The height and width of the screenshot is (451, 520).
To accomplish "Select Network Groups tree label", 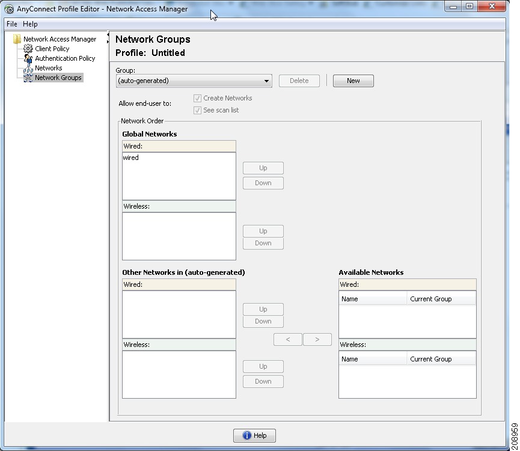I will [x=58, y=78].
